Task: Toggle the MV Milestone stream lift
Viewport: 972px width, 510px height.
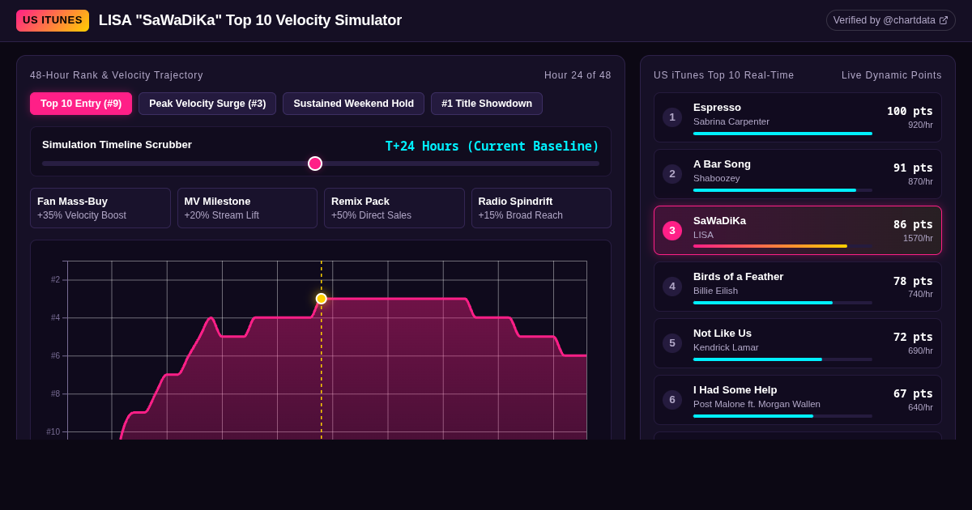Action: [x=247, y=208]
